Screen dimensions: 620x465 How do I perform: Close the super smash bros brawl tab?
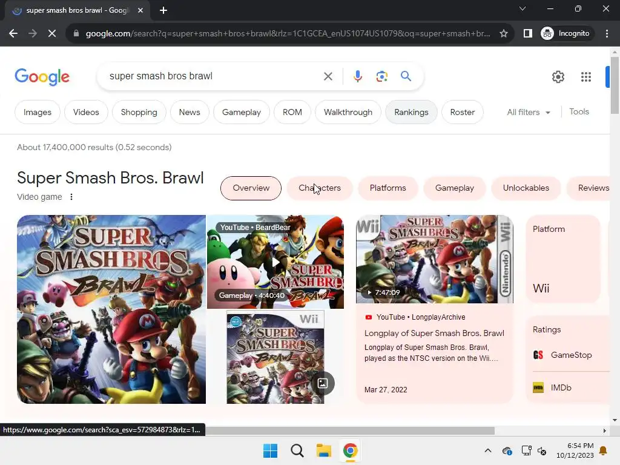click(140, 10)
